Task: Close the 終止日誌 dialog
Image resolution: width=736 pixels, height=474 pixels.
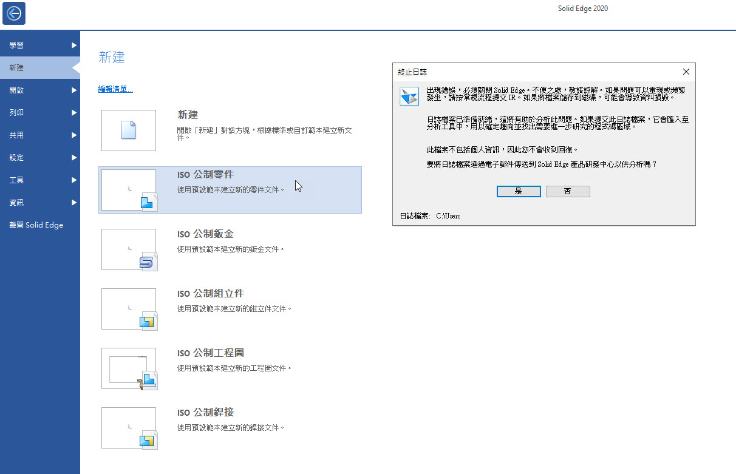Action: 686,72
